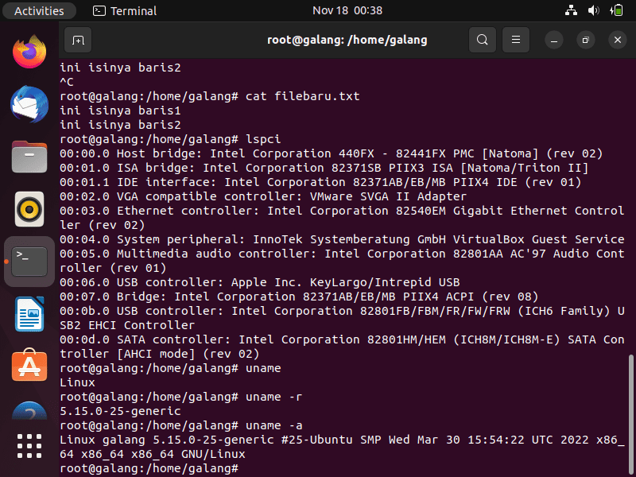Open Rhythmbox music player
This screenshot has width=636, height=477.
pos(29,209)
